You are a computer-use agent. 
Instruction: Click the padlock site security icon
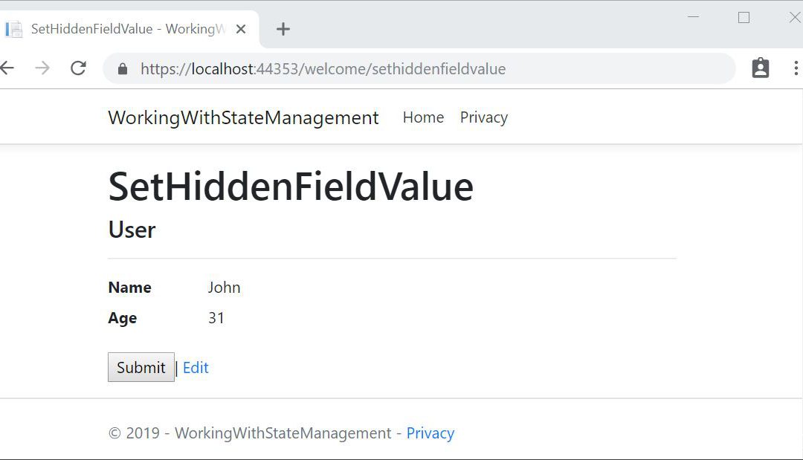pyautogui.click(x=123, y=69)
